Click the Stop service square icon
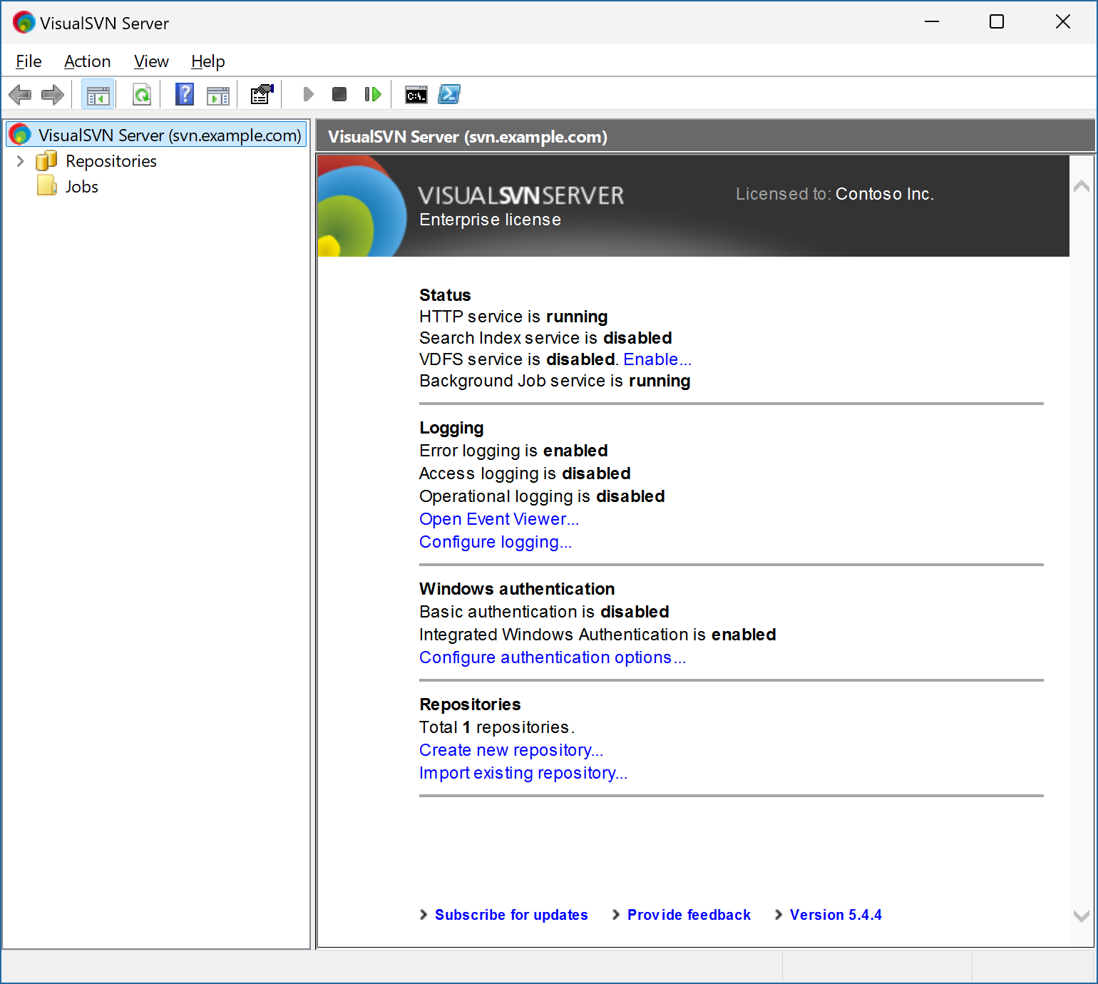This screenshot has width=1098, height=984. click(339, 94)
